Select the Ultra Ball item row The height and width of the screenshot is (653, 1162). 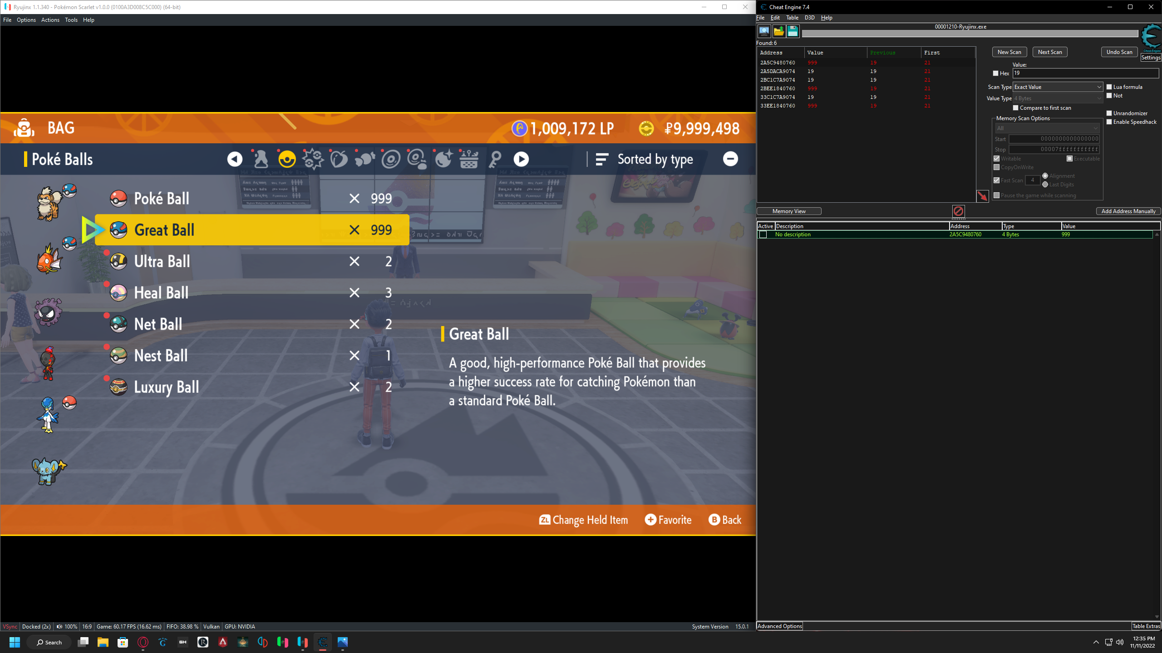click(x=252, y=262)
